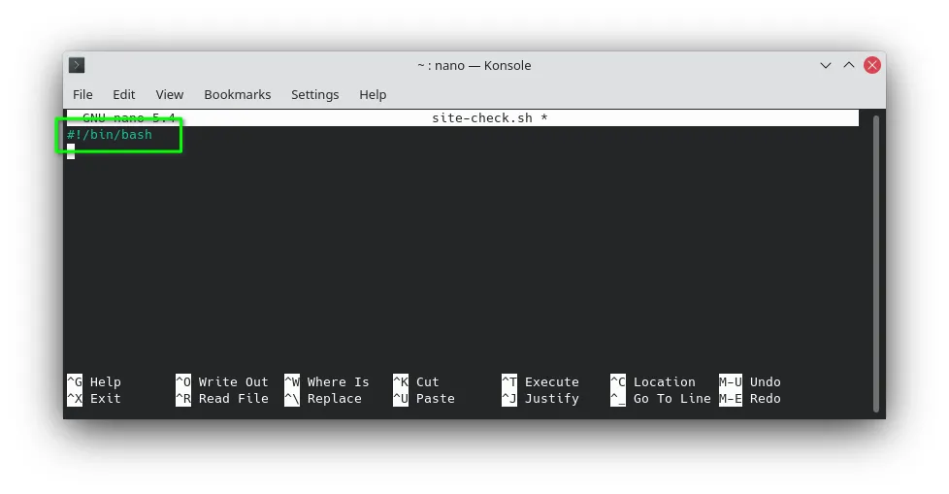The width and height of the screenshot is (949, 494).
Task: Close Konsole with the red X button
Action: click(x=872, y=65)
